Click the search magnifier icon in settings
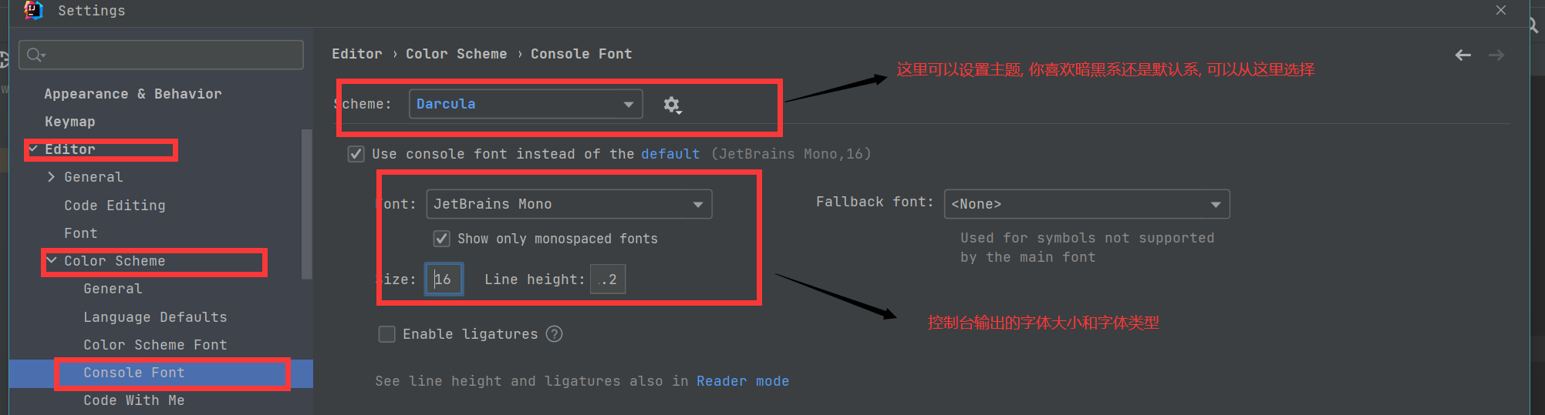This screenshot has height=415, width=1545. pyautogui.click(x=35, y=55)
